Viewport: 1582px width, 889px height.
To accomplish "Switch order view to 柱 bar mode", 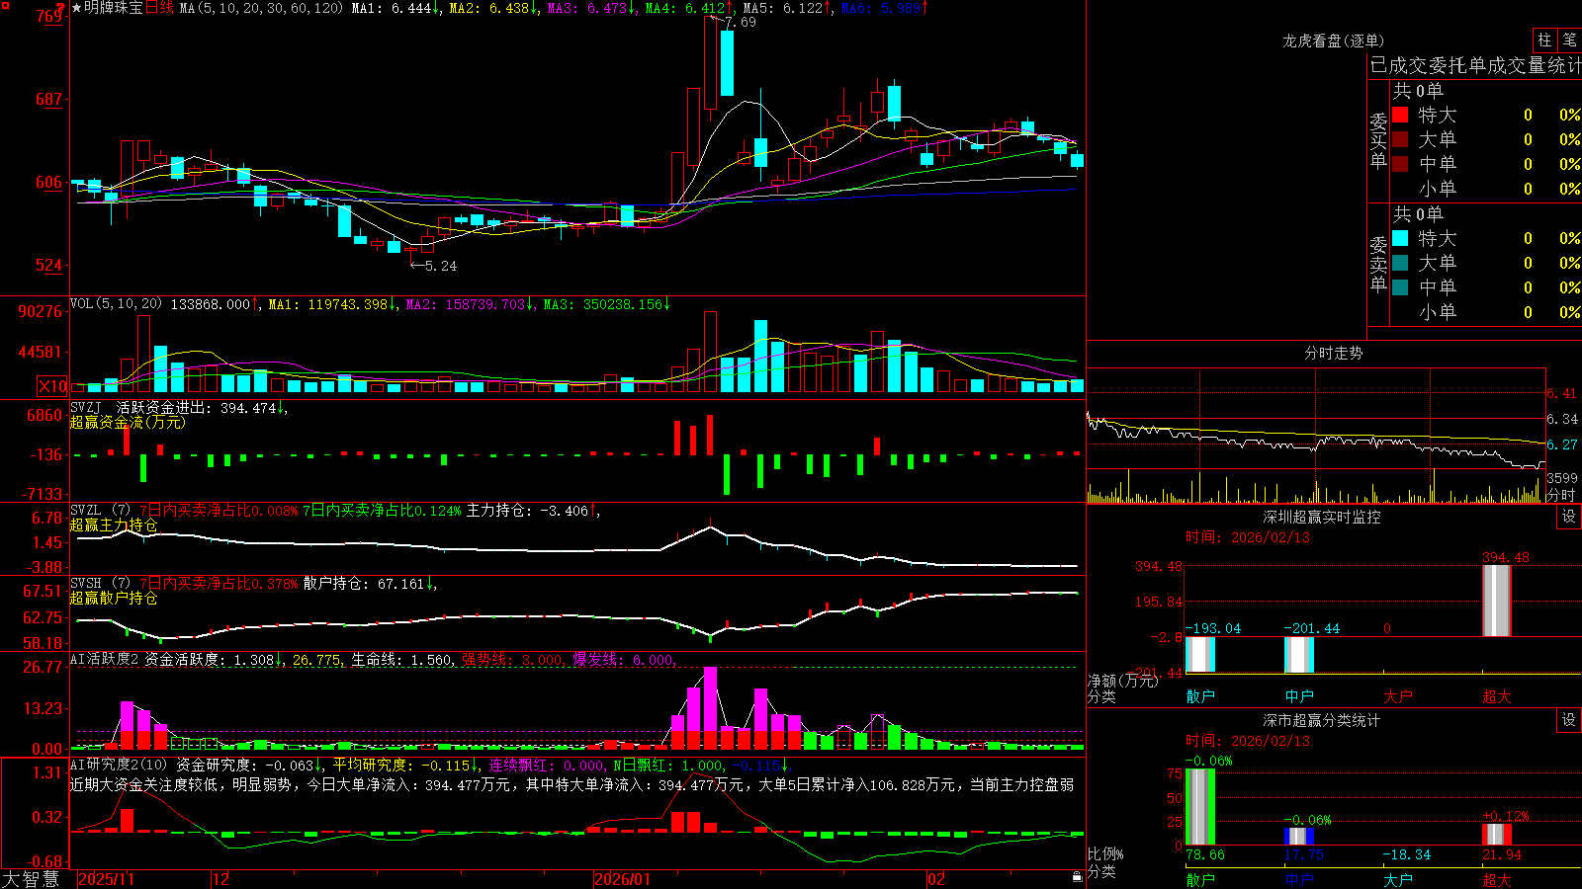I will click(x=1544, y=40).
